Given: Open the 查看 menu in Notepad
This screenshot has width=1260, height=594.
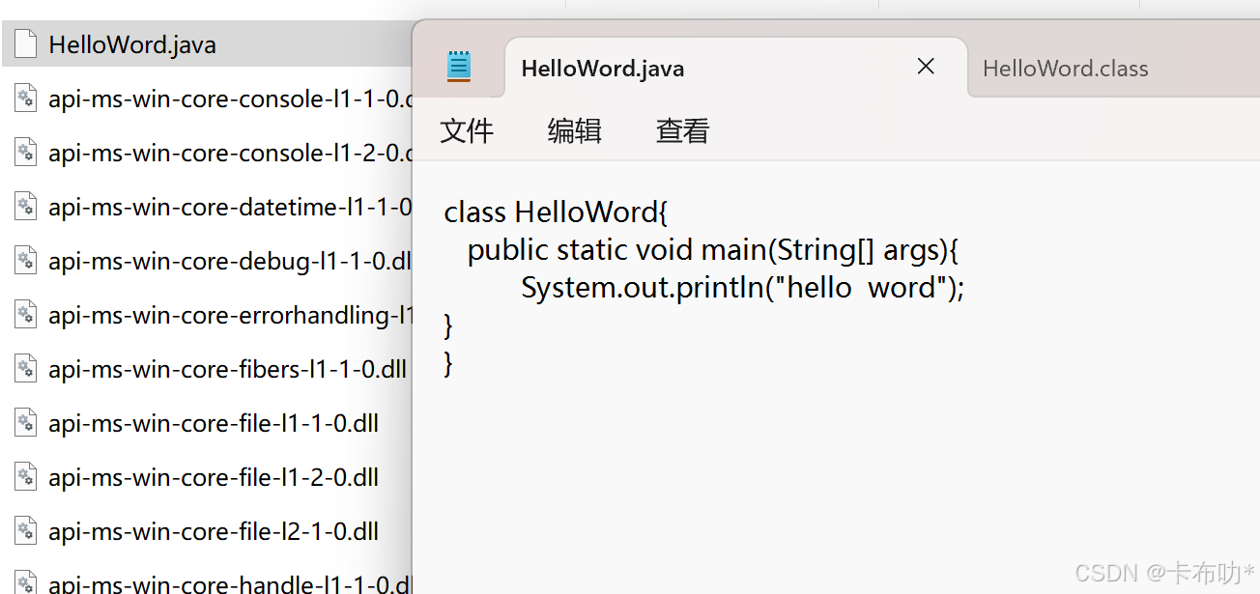Looking at the screenshot, I should tap(681, 130).
